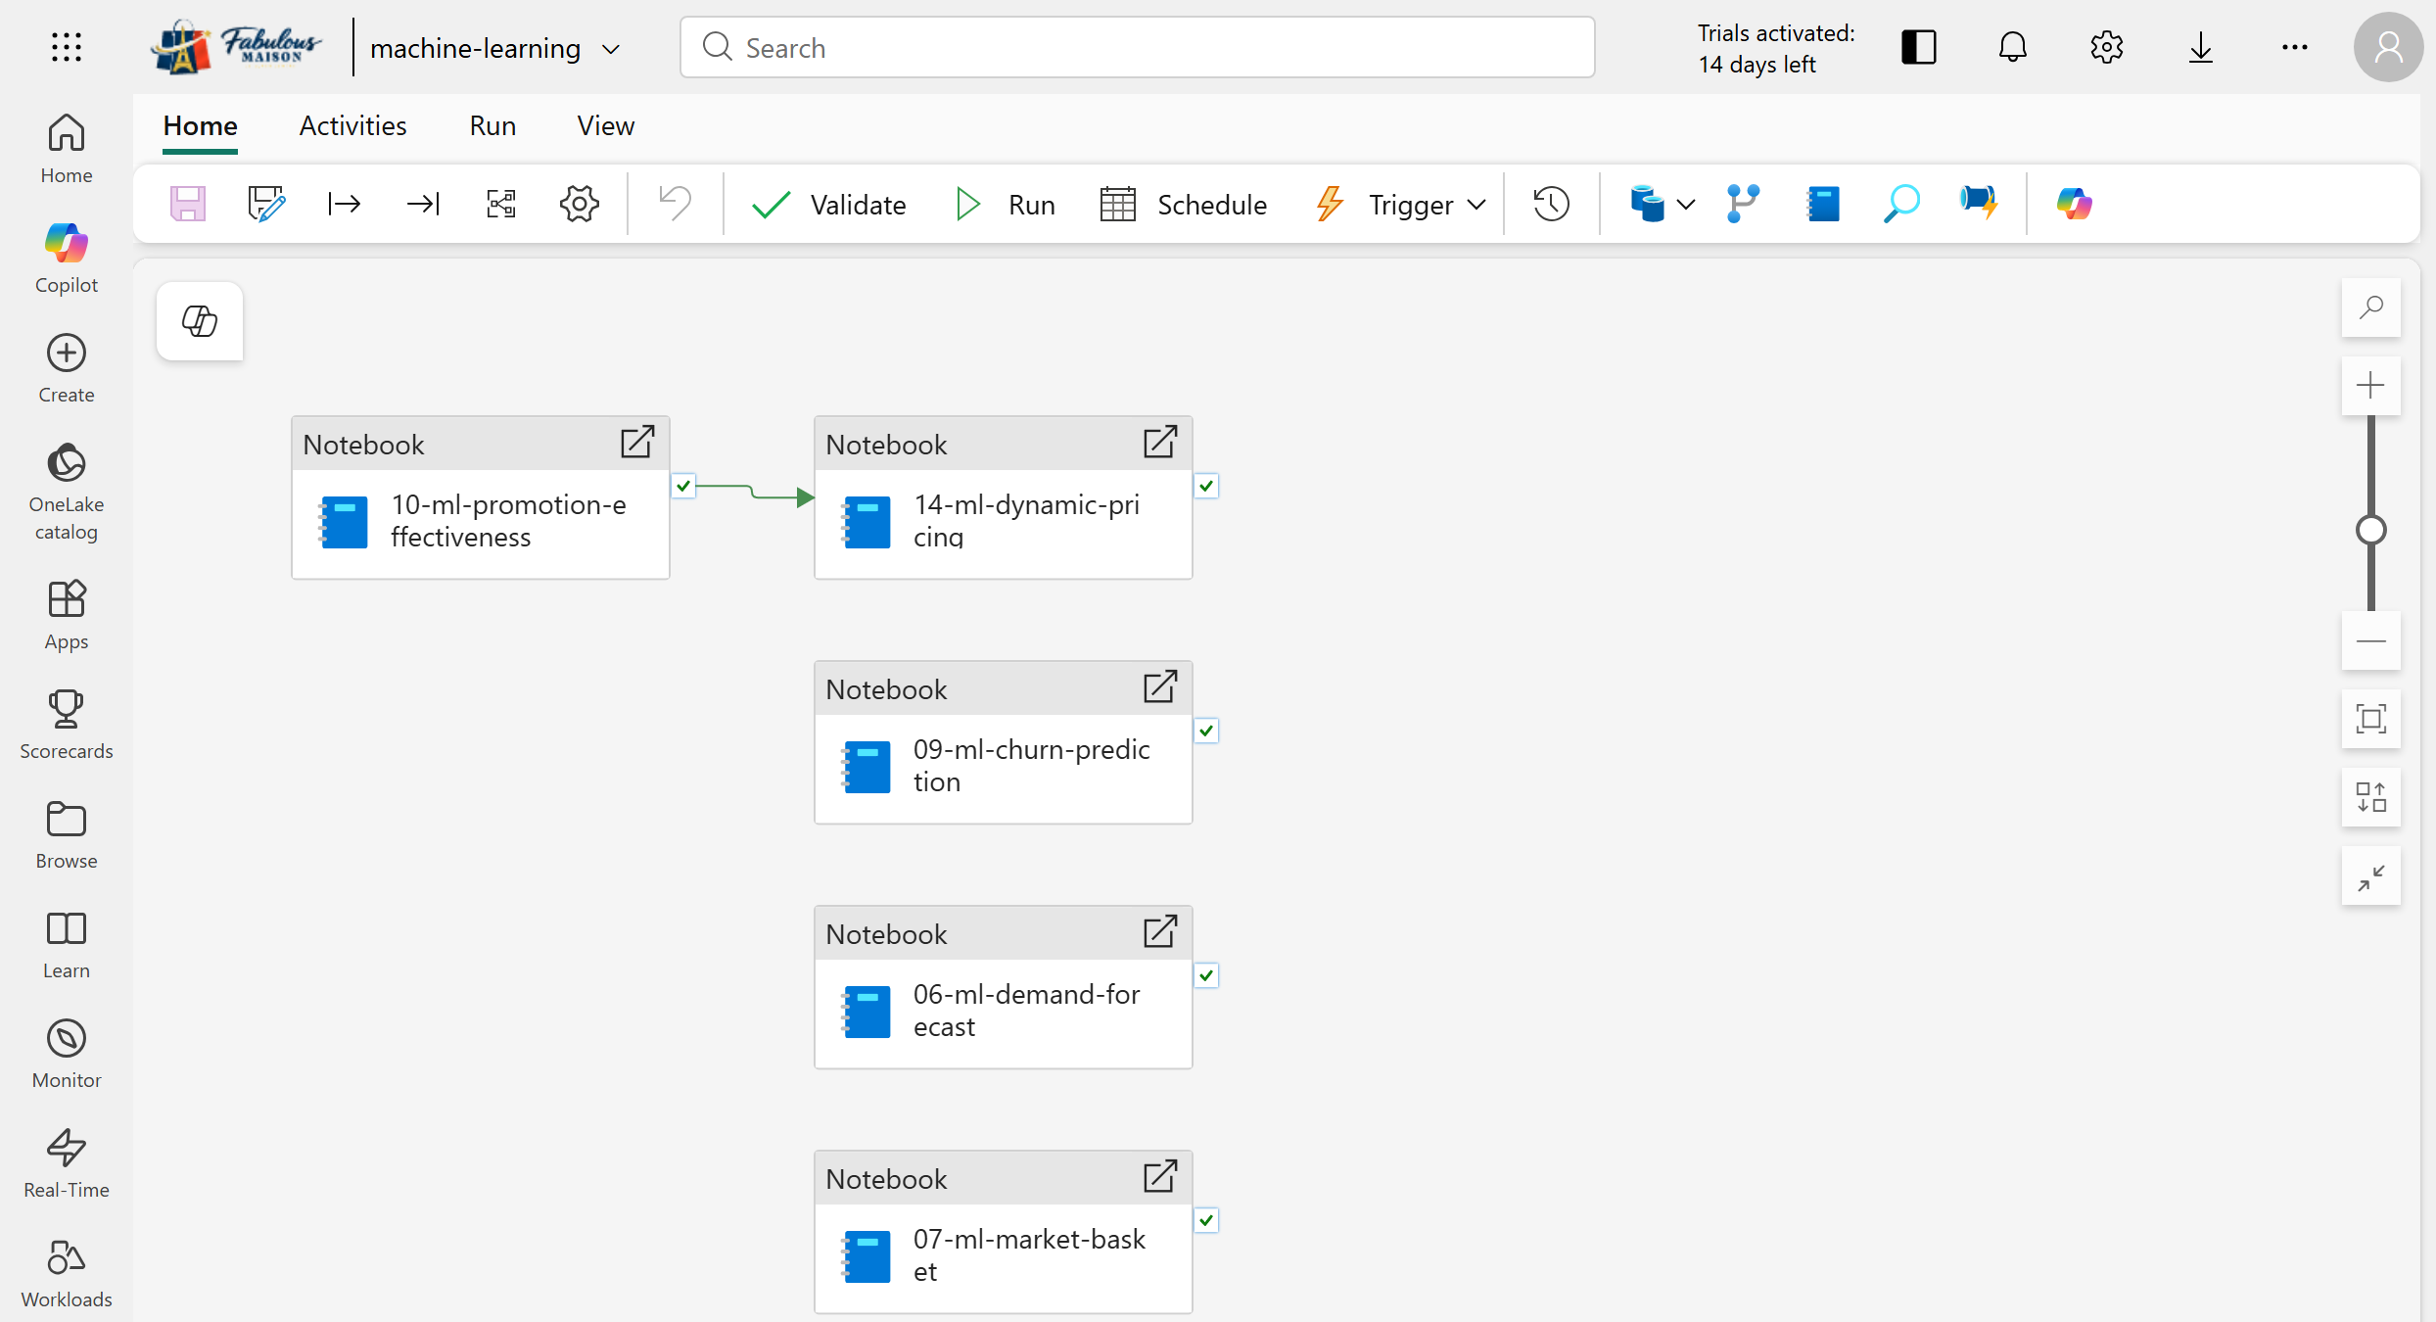Image resolution: width=2436 pixels, height=1322 pixels.
Task: Click the Fabulous Maison logo
Action: [236, 46]
